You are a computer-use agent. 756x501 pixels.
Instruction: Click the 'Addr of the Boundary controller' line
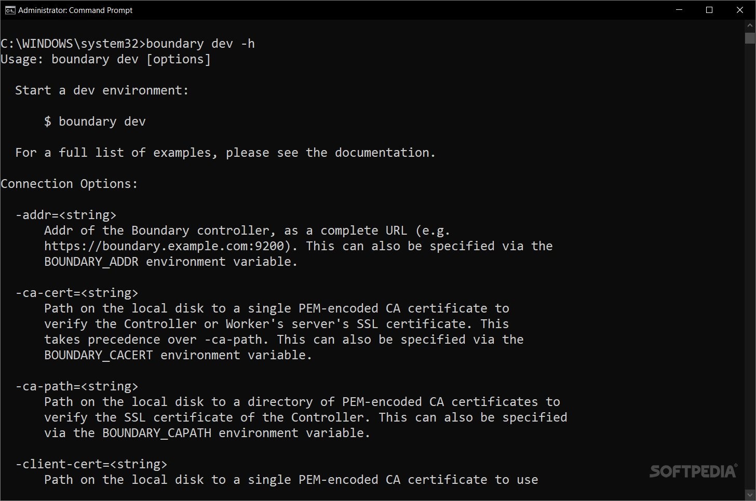(247, 231)
